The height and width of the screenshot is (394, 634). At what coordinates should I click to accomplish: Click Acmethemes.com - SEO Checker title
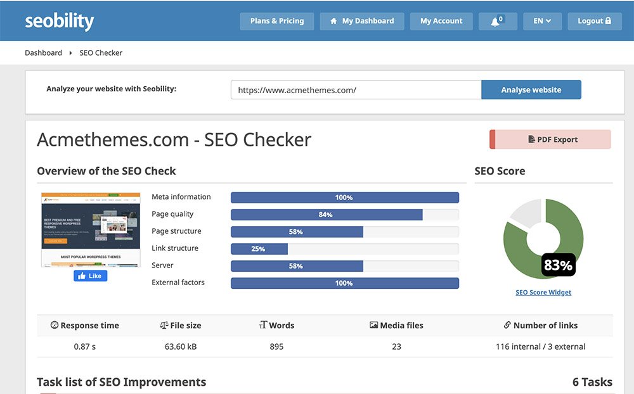pos(174,140)
